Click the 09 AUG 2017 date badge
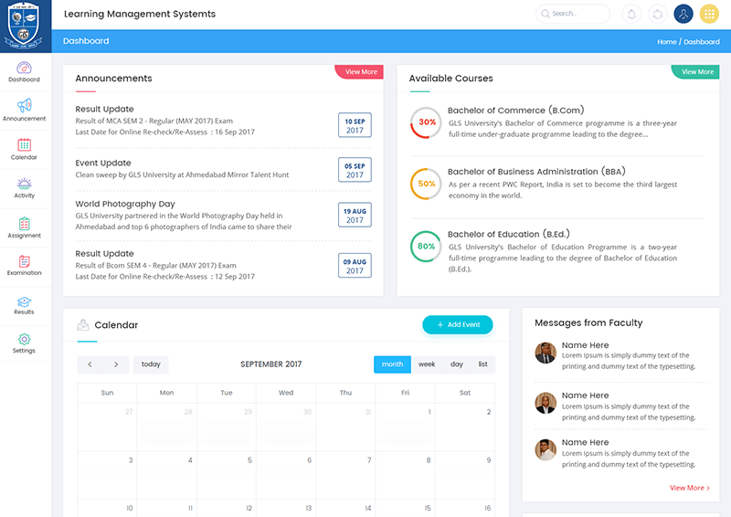 (x=355, y=265)
